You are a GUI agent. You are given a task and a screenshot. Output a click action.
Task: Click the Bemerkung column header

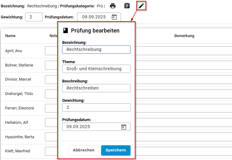pyautogui.click(x=184, y=36)
